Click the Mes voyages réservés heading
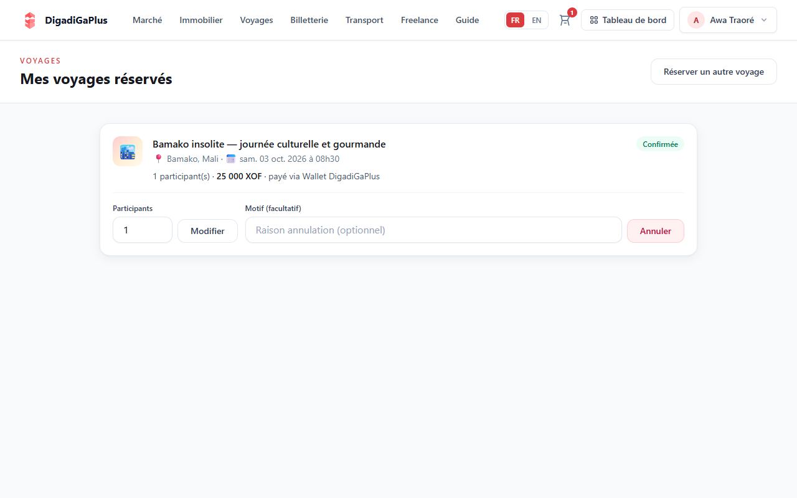Image resolution: width=797 pixels, height=498 pixels. (96, 79)
